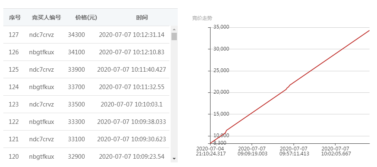Viewport: 377px width, 167px height.
Task: Click the table scrollbar up arrow
Action: pyautogui.click(x=174, y=29)
